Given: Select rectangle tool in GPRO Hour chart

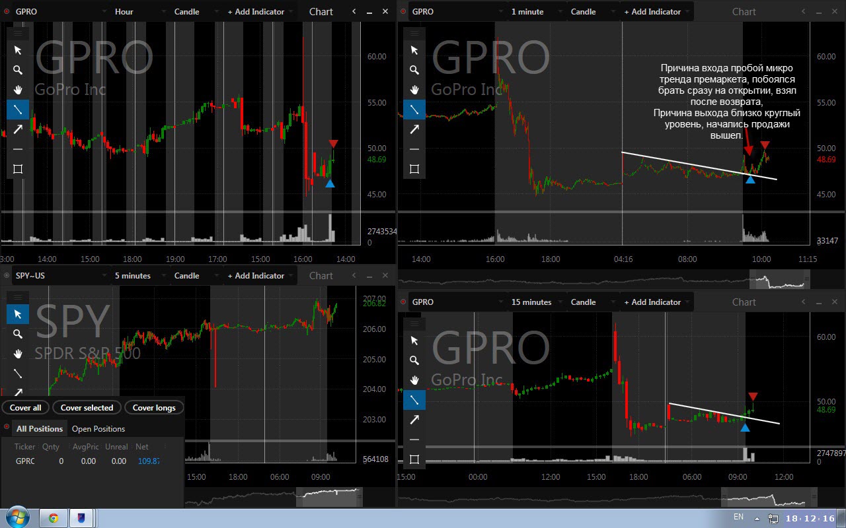Looking at the screenshot, I should [18, 169].
